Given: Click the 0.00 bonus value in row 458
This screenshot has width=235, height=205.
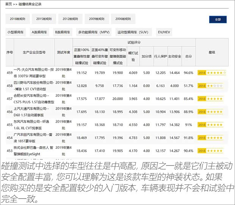Looking at the screenshot, I should point(147,86).
